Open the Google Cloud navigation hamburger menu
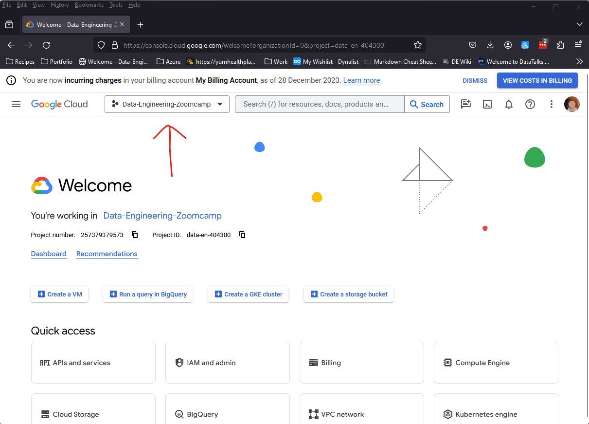589x424 pixels. tap(16, 104)
